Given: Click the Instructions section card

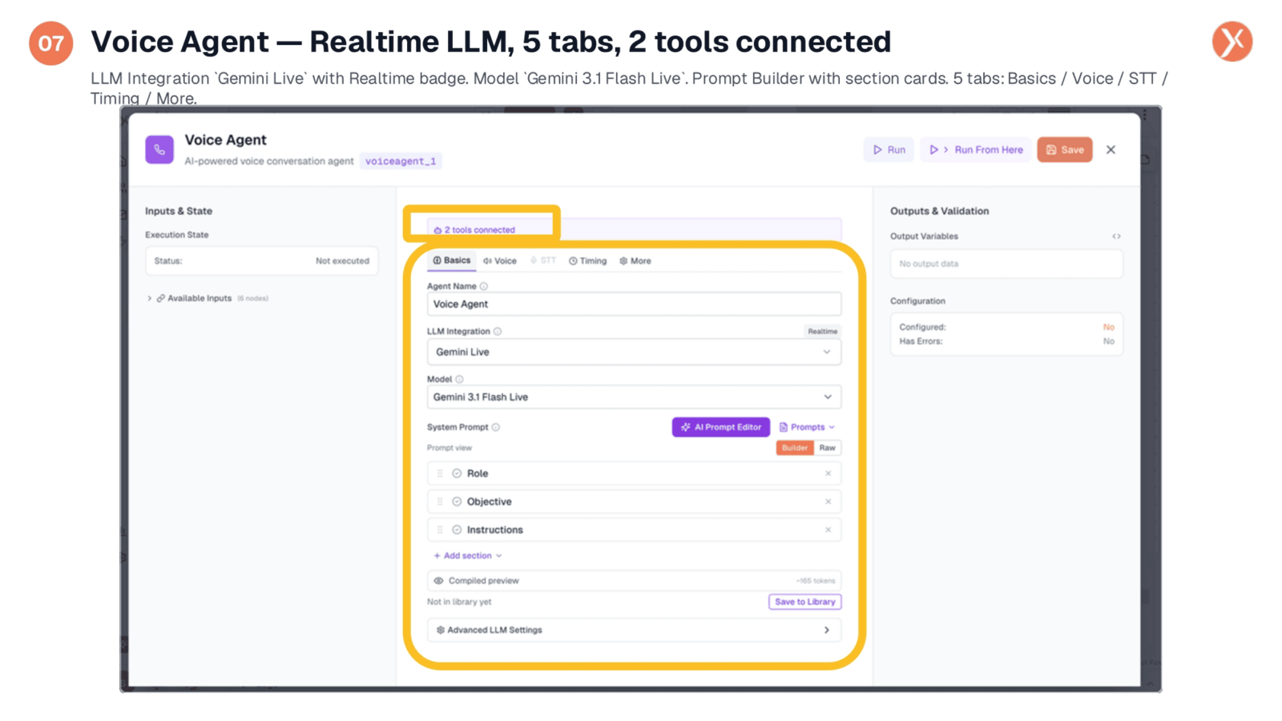Looking at the screenshot, I should pyautogui.click(x=634, y=530).
